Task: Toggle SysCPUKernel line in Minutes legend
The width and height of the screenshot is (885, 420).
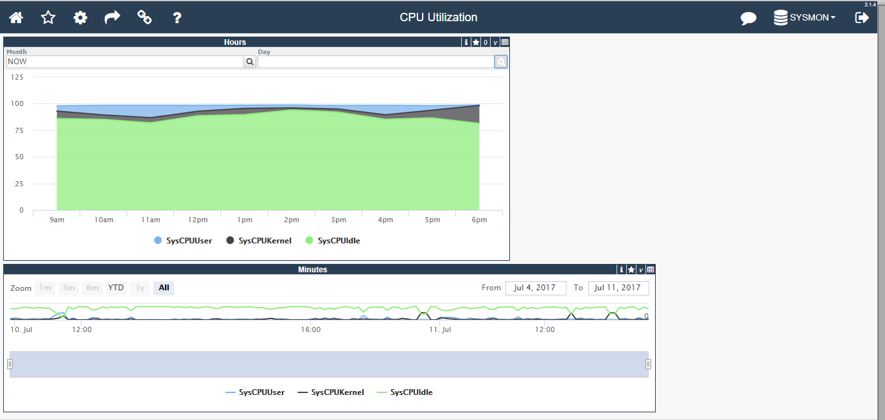Action: (x=331, y=392)
